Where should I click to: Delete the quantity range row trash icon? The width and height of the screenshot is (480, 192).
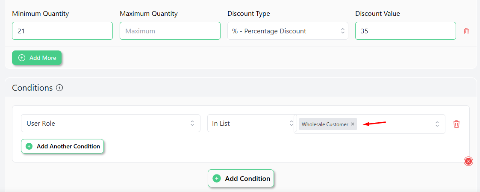[466, 31]
